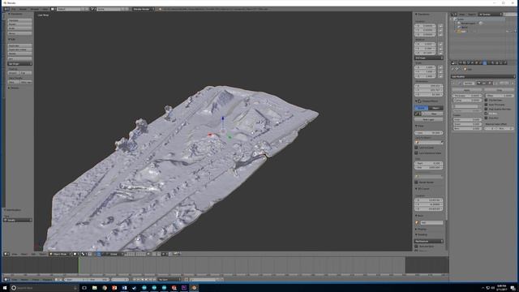Image resolution: width=519 pixels, height=292 pixels.
Task: Open the XYZ Euler rotation mode dropdown
Action: (x=429, y=58)
